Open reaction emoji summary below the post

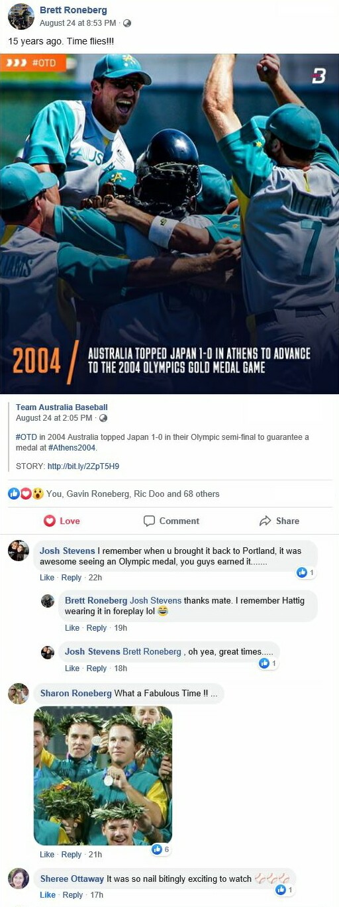(26, 494)
